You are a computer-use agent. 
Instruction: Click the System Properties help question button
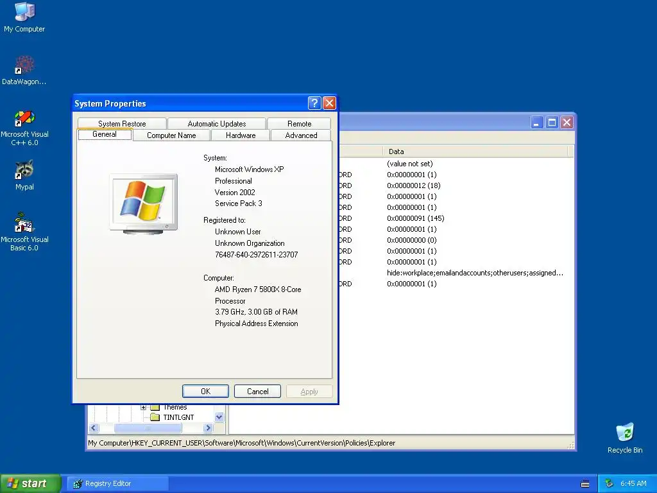pyautogui.click(x=314, y=103)
